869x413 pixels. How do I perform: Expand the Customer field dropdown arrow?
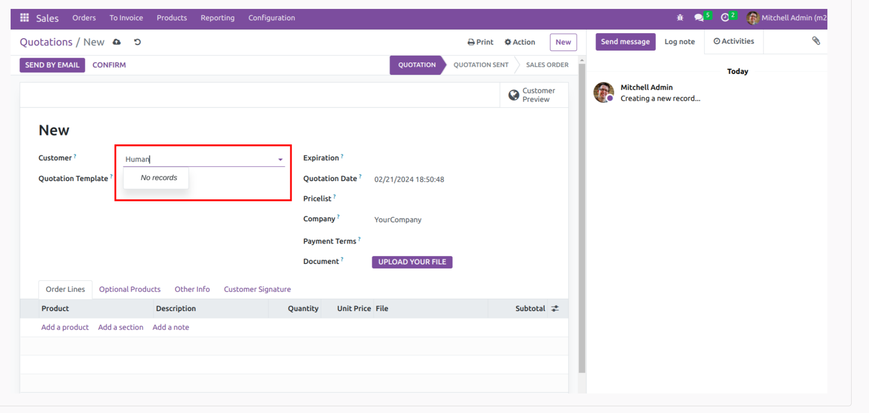[x=280, y=160]
